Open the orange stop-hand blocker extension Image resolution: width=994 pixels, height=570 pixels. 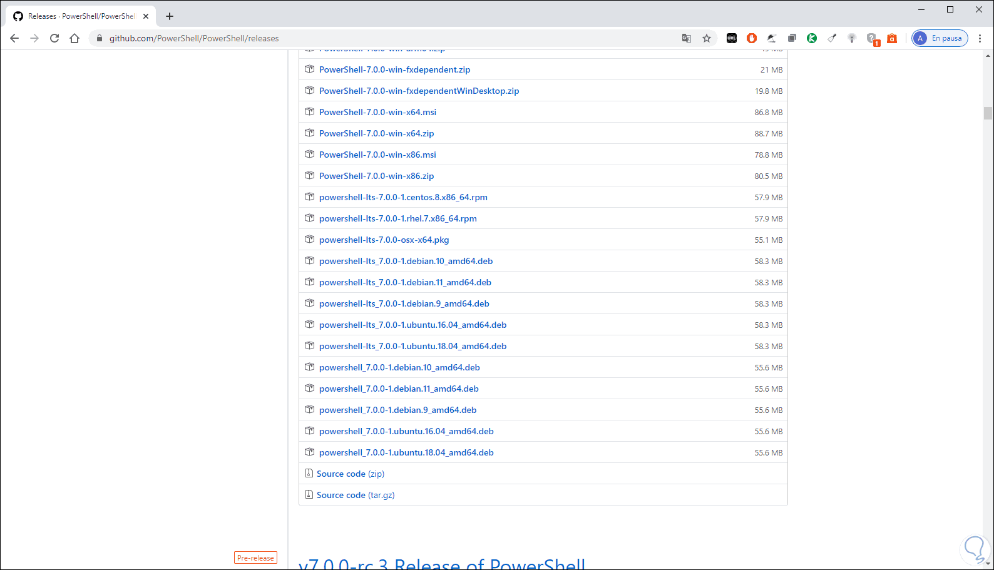pos(752,38)
